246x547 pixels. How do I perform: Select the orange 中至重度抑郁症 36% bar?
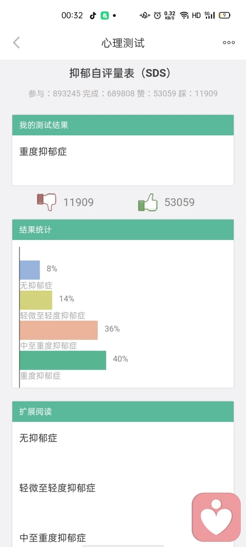tap(58, 330)
